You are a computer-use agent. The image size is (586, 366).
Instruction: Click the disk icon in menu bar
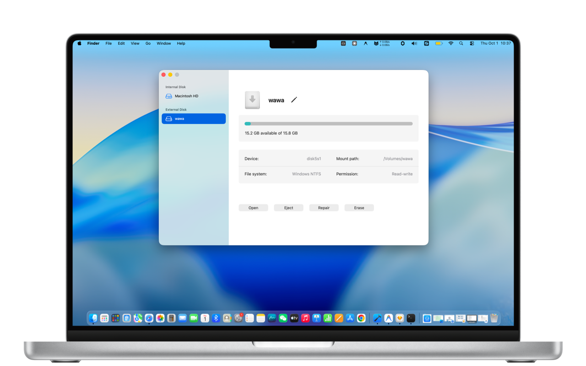343,43
